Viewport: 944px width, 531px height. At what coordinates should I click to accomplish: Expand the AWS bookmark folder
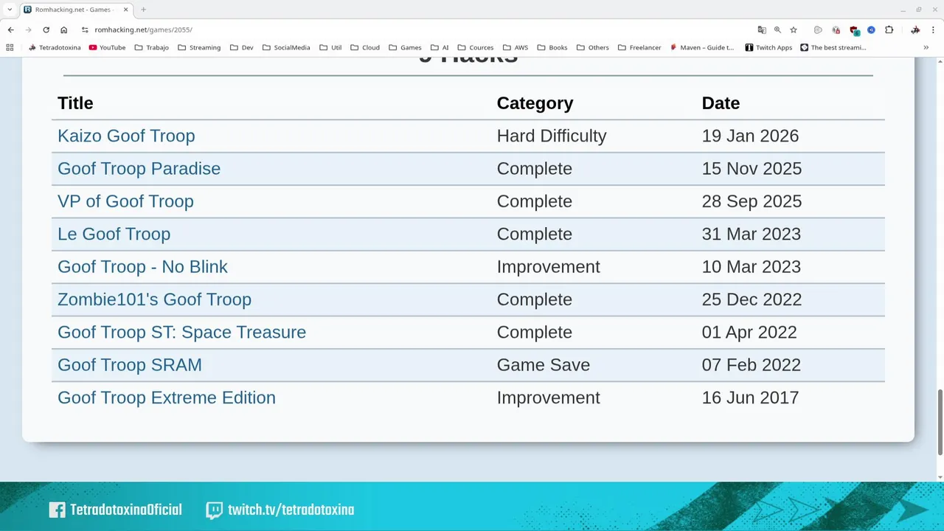516,47
